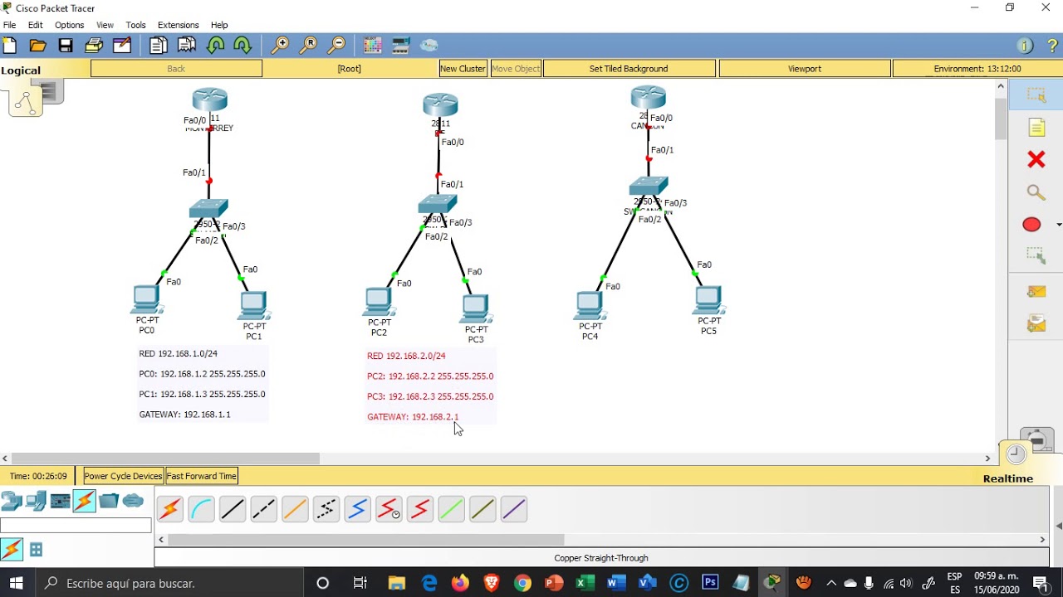Reset zoom with R magnifier
Image resolution: width=1063 pixels, height=597 pixels.
click(x=308, y=46)
